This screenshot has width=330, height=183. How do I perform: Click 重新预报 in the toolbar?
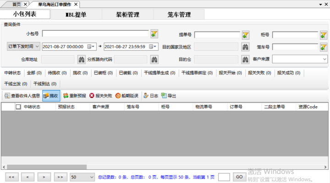[x=74, y=96]
